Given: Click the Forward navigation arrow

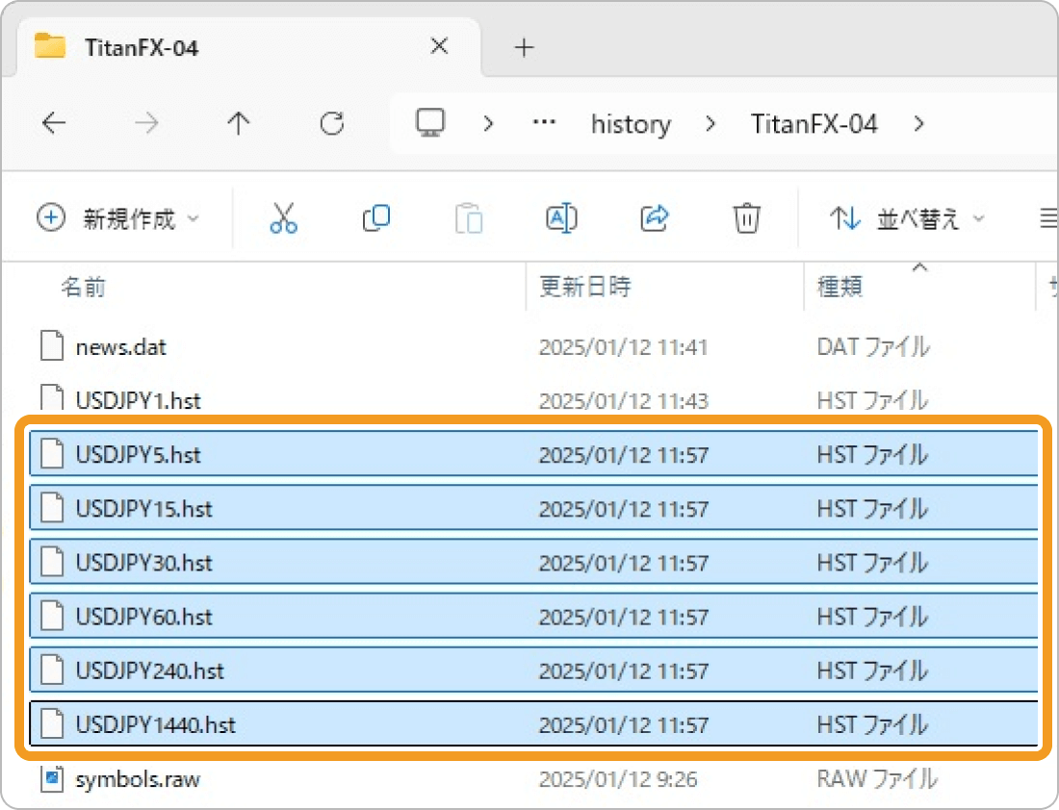Looking at the screenshot, I should (146, 123).
